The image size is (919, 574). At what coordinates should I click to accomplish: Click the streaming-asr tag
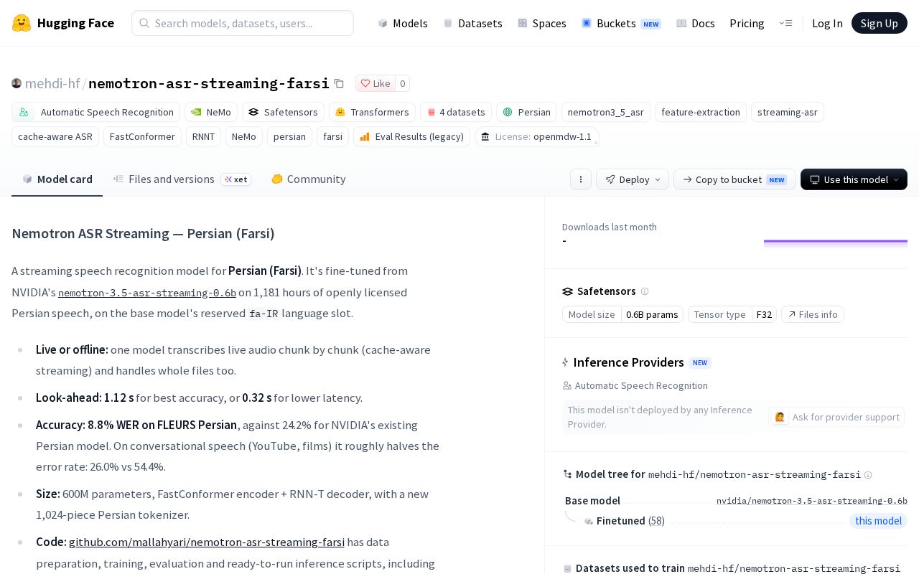point(787,112)
